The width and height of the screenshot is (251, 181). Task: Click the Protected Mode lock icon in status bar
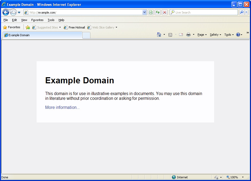coord(217,177)
